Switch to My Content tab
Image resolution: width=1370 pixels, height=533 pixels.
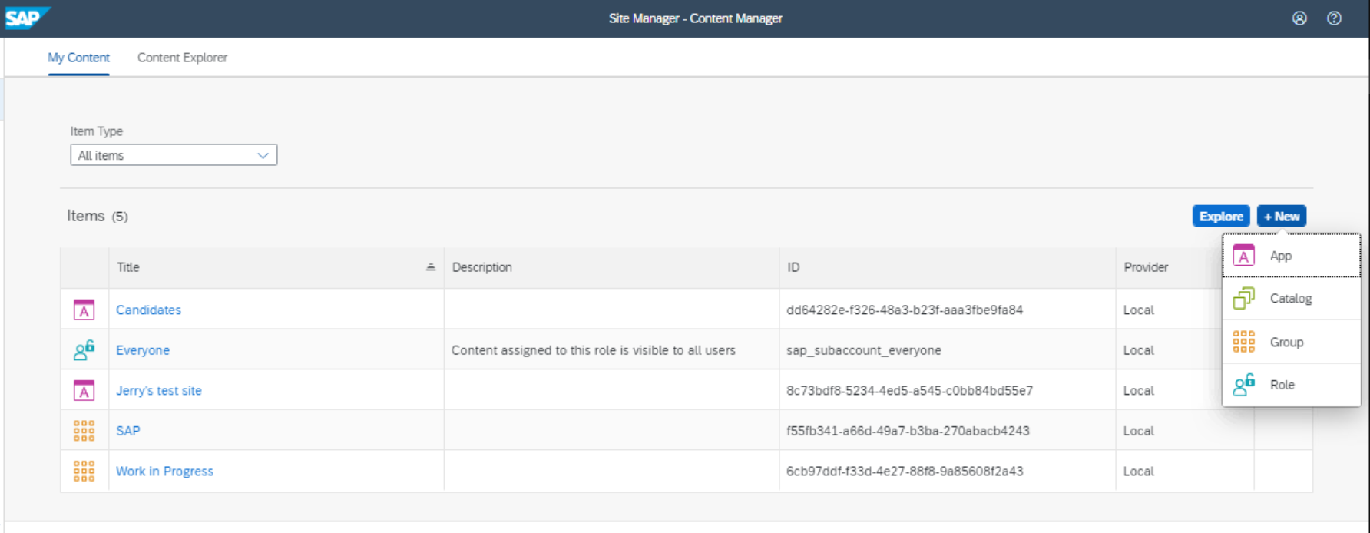tap(78, 58)
